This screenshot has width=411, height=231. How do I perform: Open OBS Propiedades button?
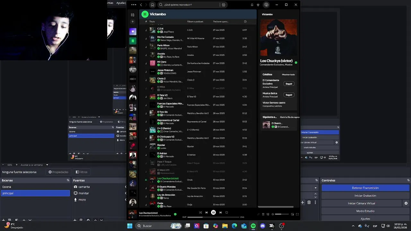point(58,172)
